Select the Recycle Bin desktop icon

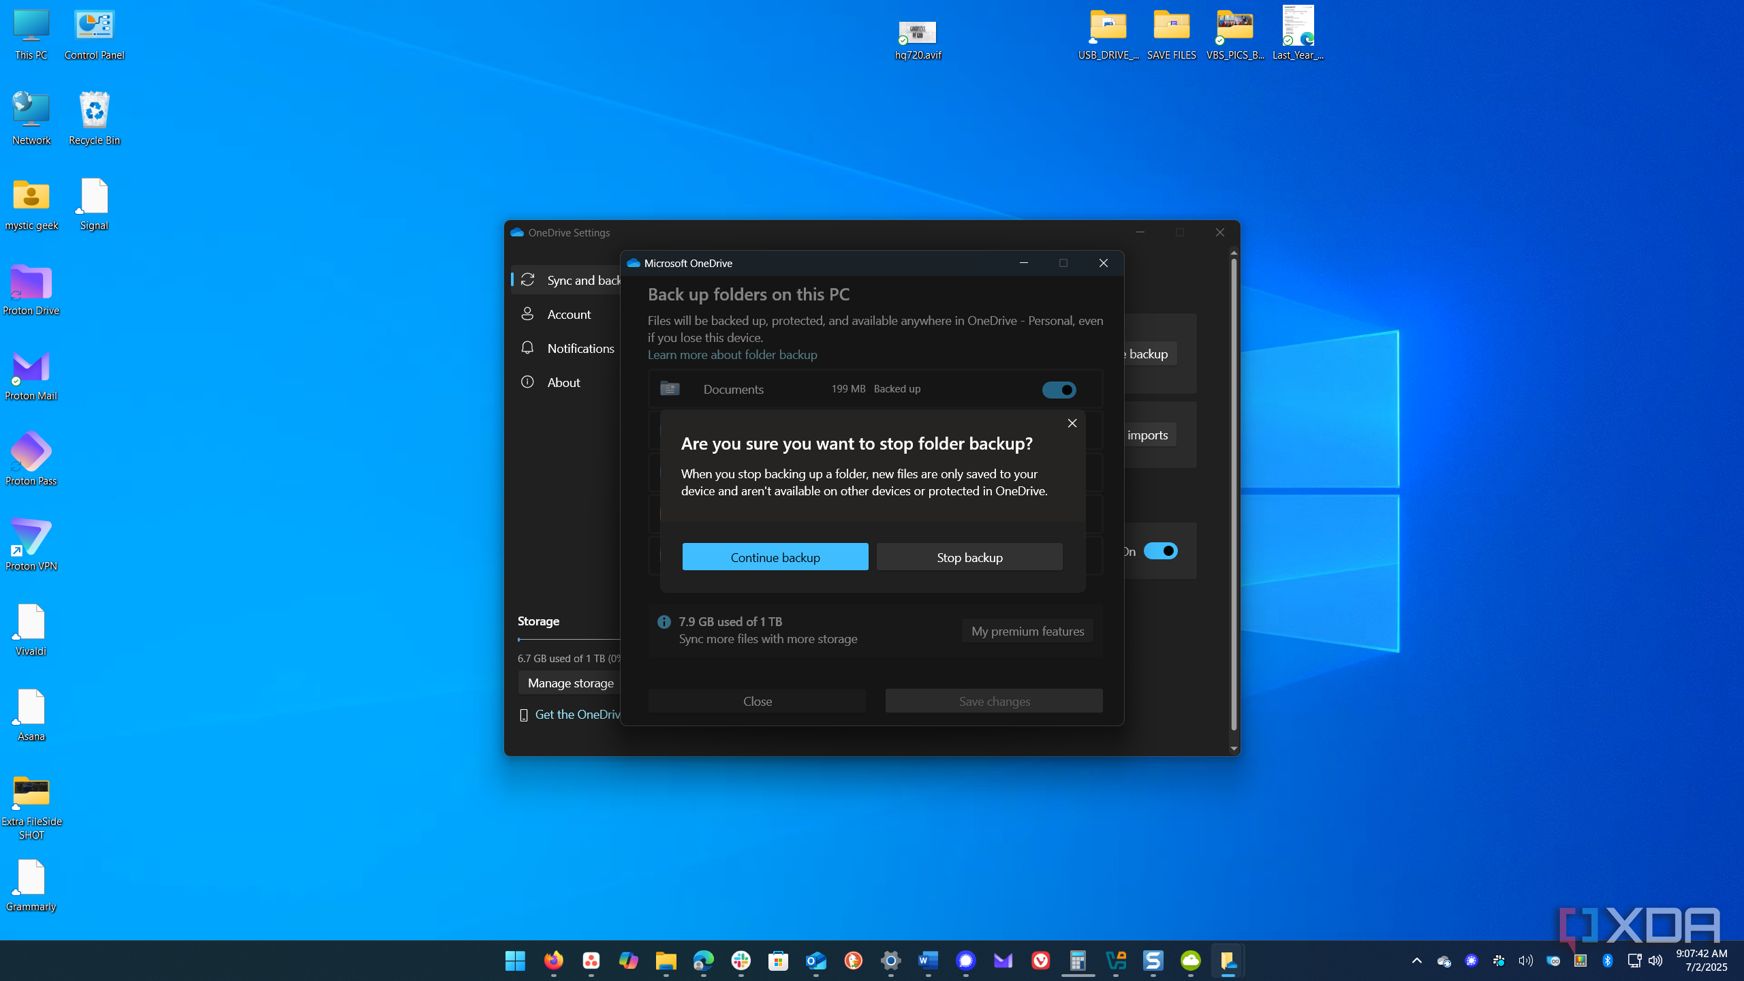tap(95, 118)
